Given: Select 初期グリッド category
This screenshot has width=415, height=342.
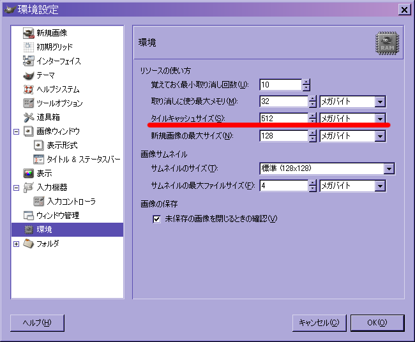Looking at the screenshot, I should tap(54, 47).
